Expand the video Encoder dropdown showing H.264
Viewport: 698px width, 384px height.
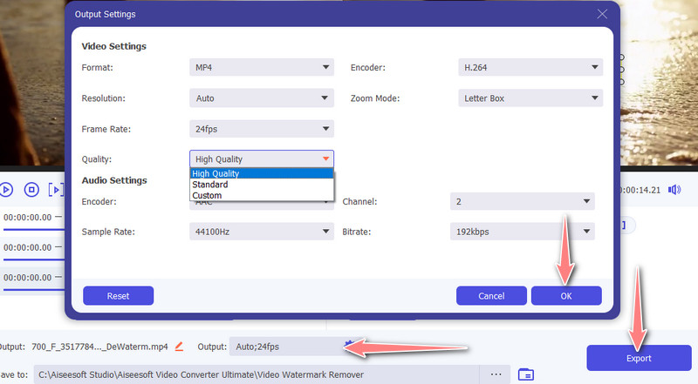click(530, 67)
